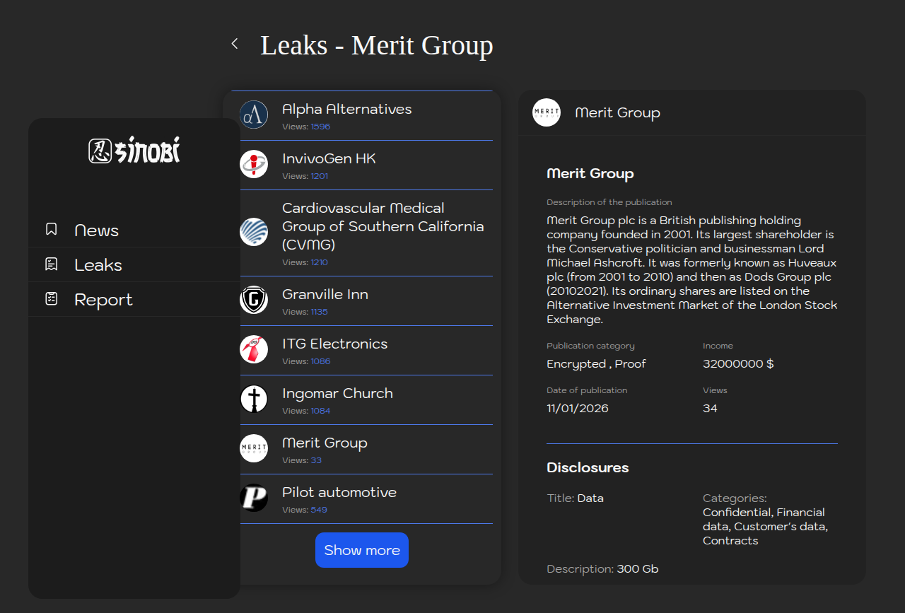Go to the Leaks menu item
Viewport: 905px width, 613px height.
pyautogui.click(x=98, y=265)
